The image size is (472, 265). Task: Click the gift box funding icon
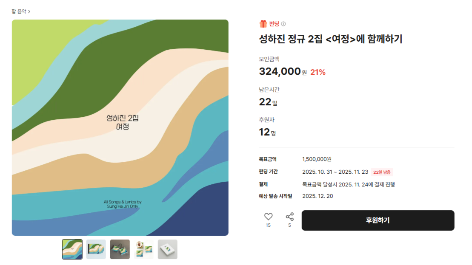pyautogui.click(x=263, y=24)
